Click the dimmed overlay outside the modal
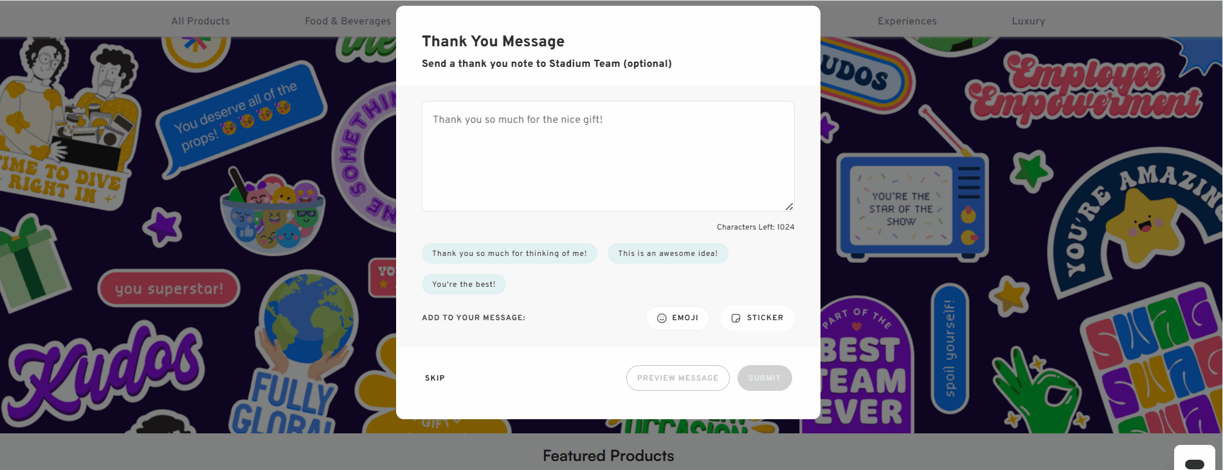1223x470 pixels. [193, 257]
